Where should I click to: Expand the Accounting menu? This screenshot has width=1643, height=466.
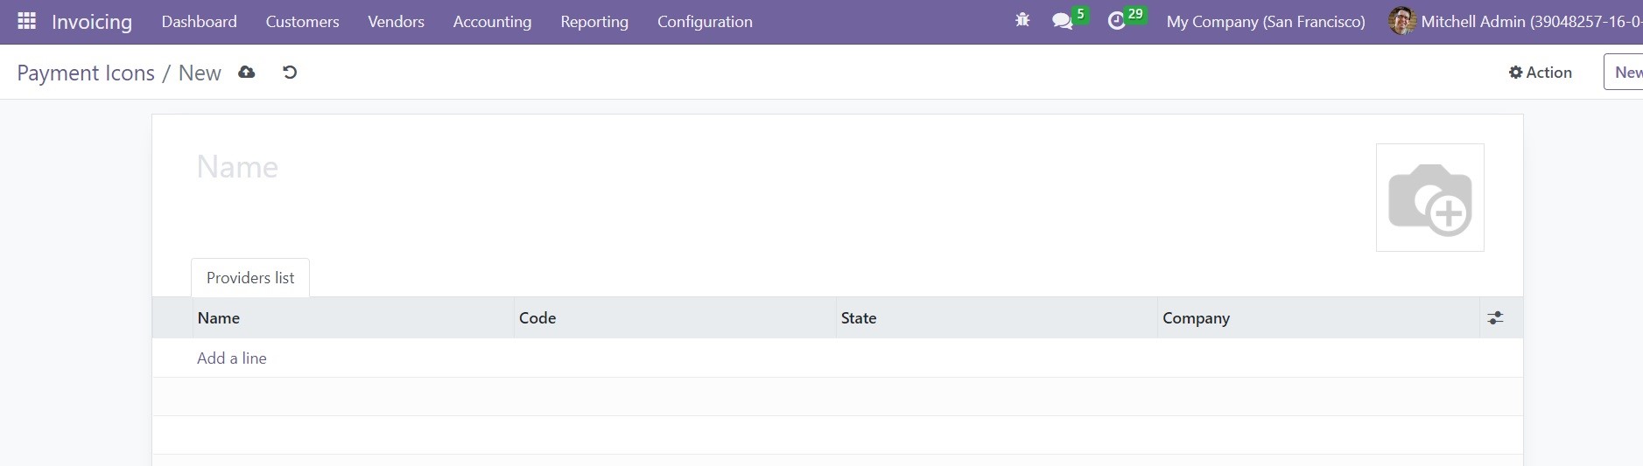492,22
